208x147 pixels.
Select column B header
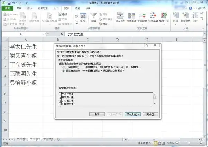[58, 40]
